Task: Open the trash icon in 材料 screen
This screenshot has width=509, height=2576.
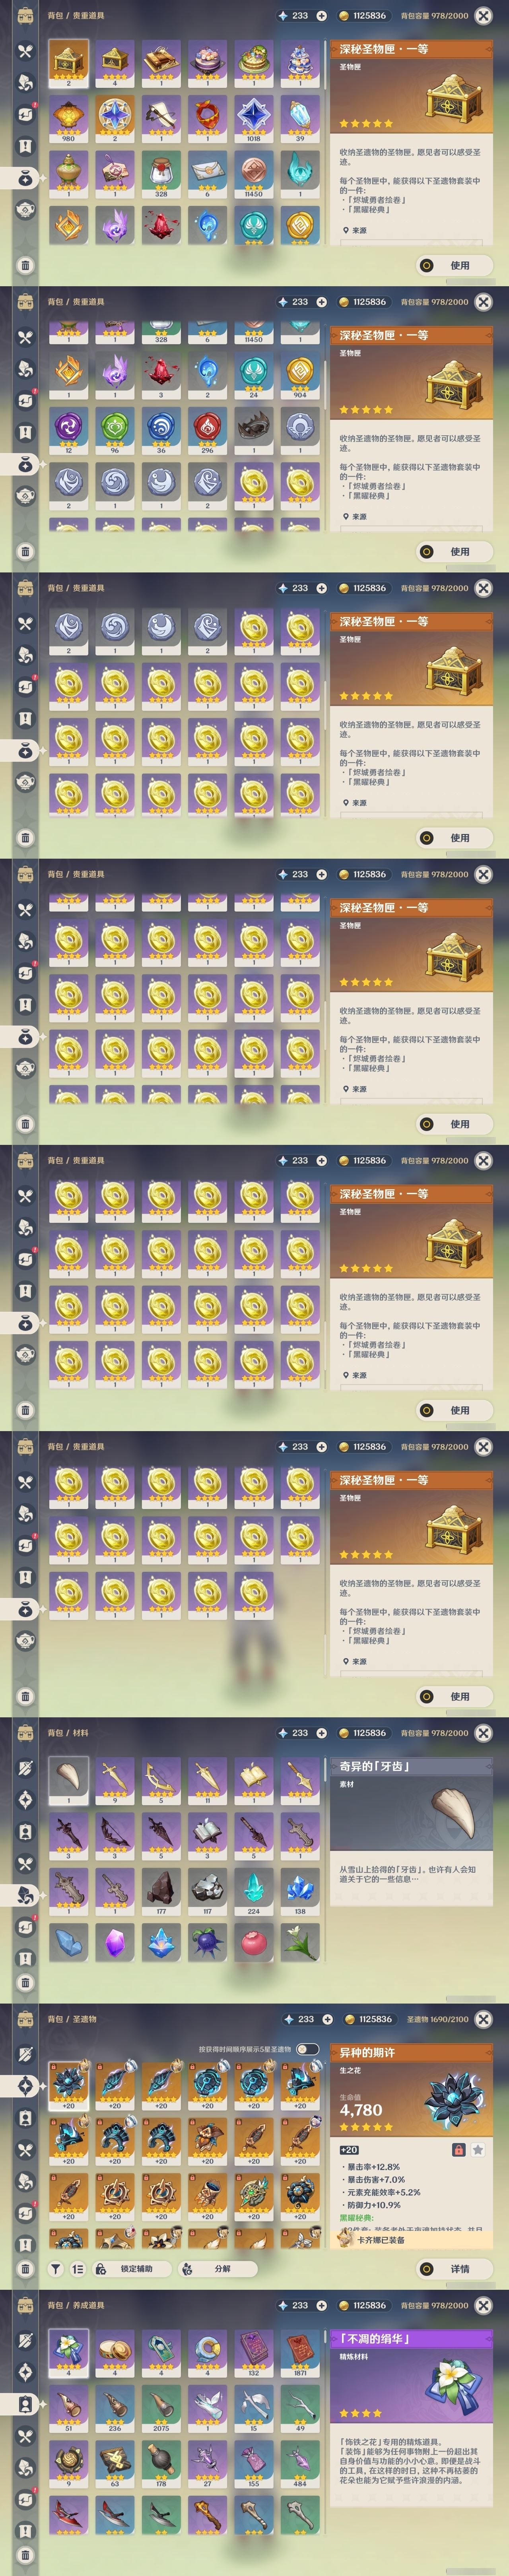Action: tap(26, 1983)
